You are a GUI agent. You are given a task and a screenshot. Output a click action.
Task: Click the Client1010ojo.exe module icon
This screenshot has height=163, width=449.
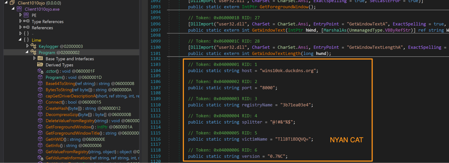point(19,9)
